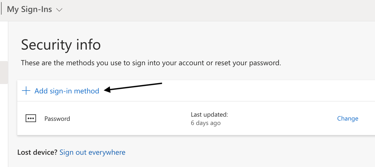This screenshot has width=375, height=167.
Task: Click the Lost device? text
Action: 37,152
